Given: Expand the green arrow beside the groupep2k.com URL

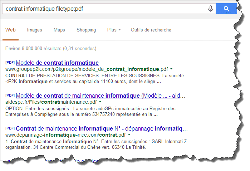Looking at the screenshot, I should tap(171, 69).
